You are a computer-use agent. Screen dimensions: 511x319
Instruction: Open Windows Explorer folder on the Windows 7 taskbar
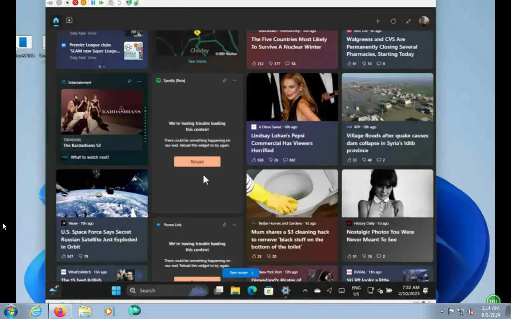[85, 311]
